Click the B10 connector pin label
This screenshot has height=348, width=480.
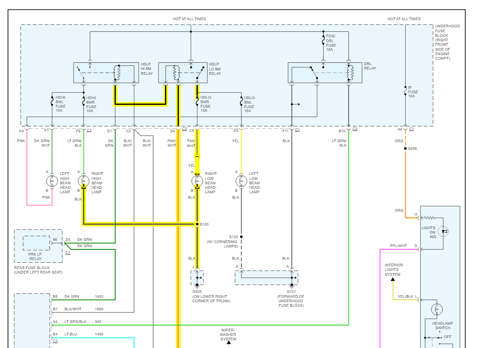tap(342, 131)
